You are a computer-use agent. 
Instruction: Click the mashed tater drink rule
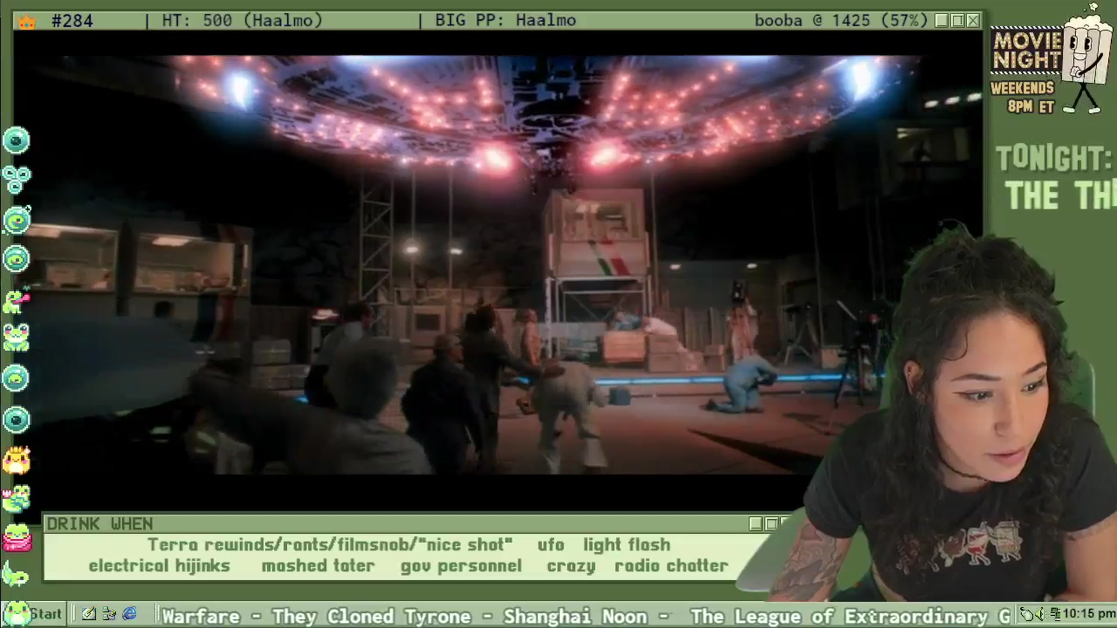[318, 566]
